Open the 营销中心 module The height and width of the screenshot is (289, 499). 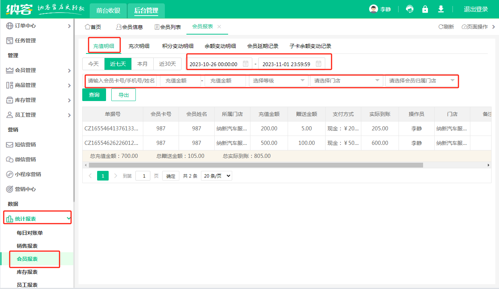[x=22, y=189]
